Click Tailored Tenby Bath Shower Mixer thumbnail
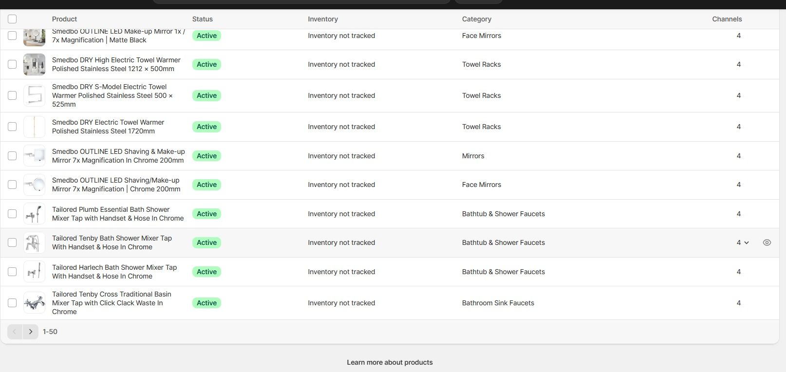 [34, 242]
